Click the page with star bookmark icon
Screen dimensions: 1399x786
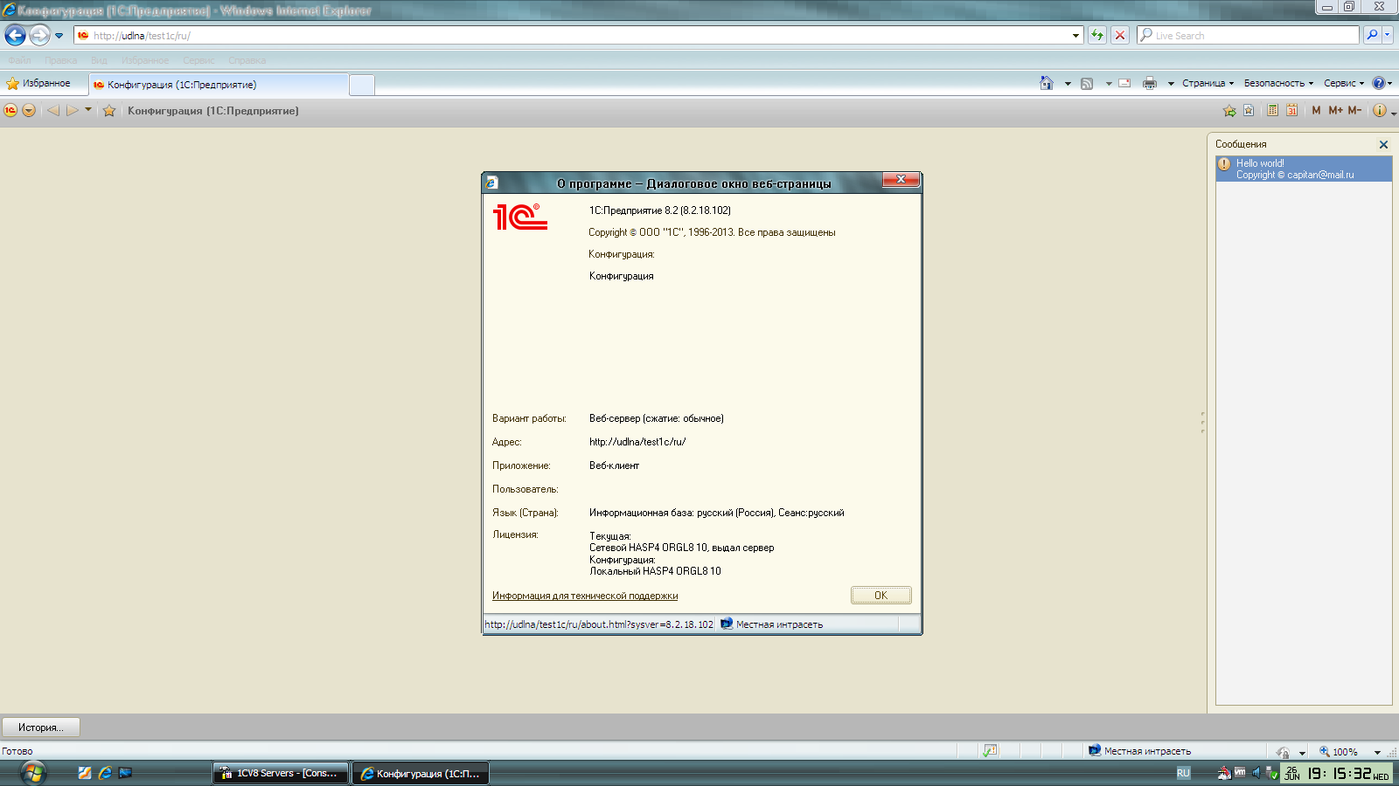click(x=1249, y=111)
